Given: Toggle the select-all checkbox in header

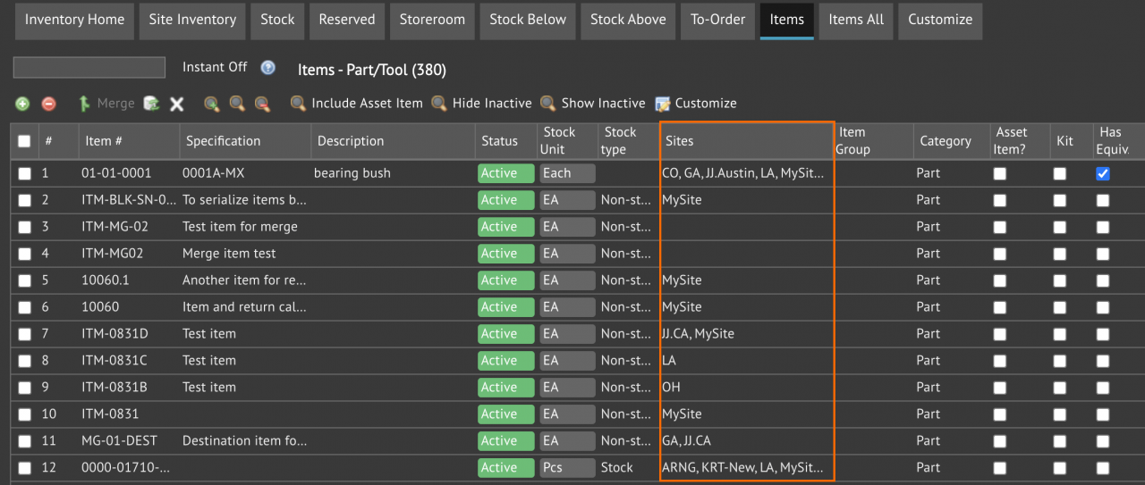Looking at the screenshot, I should point(24,141).
